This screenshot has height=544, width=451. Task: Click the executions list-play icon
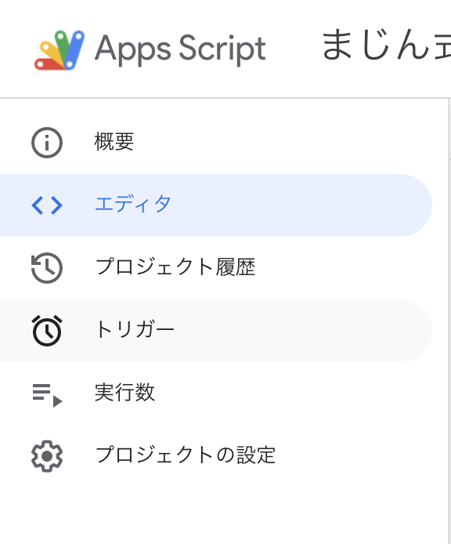pos(47,395)
